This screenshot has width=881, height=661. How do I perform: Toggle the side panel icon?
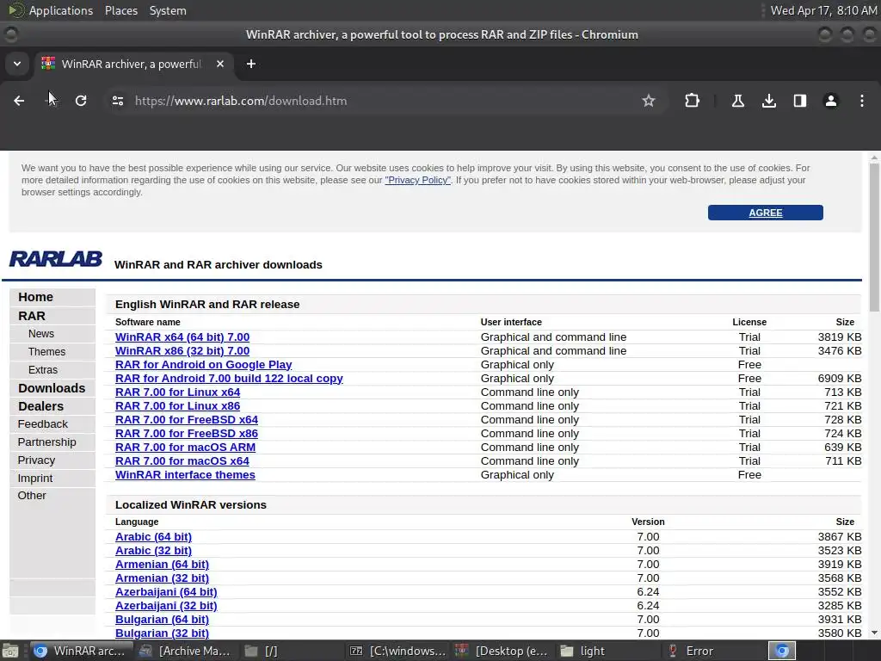pos(800,101)
